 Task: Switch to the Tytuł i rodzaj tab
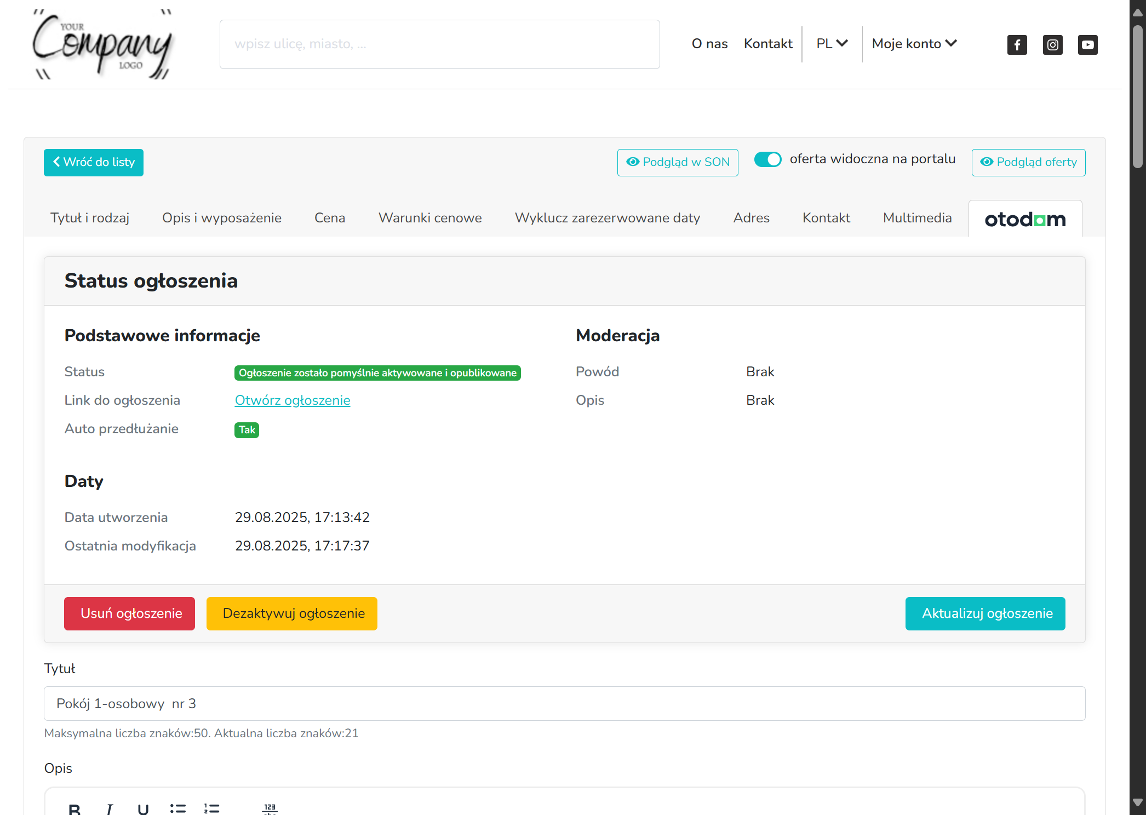tap(90, 218)
